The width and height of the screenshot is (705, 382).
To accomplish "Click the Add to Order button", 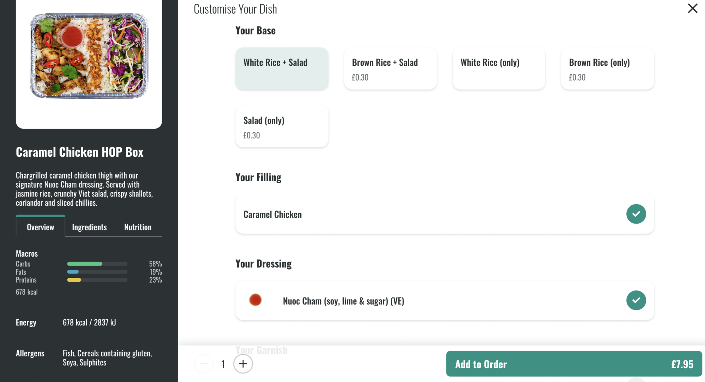I will 480,364.
